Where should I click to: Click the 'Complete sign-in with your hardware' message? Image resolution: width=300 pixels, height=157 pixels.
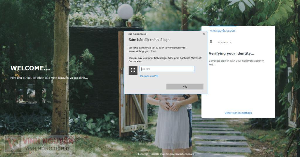[236, 61]
